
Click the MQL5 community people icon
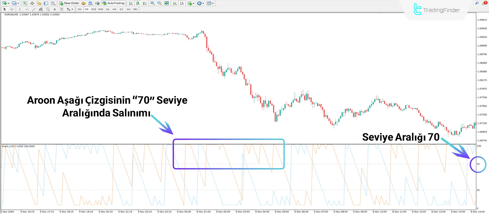(x=90, y=3)
